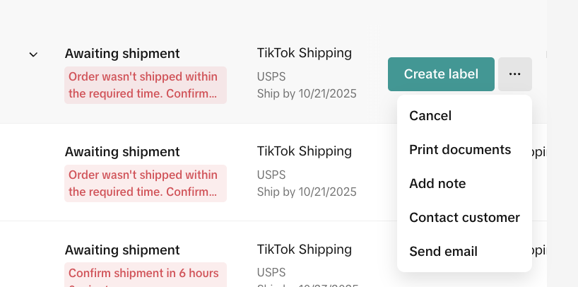The image size is (578, 287).
Task: Select the third order's Awaiting shipment status
Action: point(122,250)
